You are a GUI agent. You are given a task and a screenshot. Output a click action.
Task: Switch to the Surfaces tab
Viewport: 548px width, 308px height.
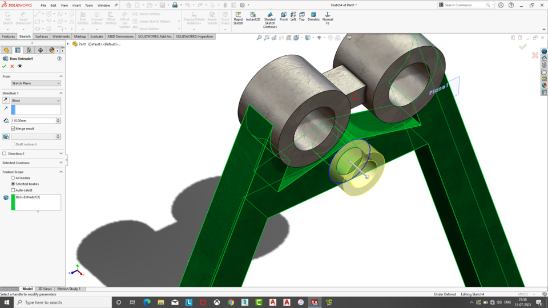(x=42, y=37)
